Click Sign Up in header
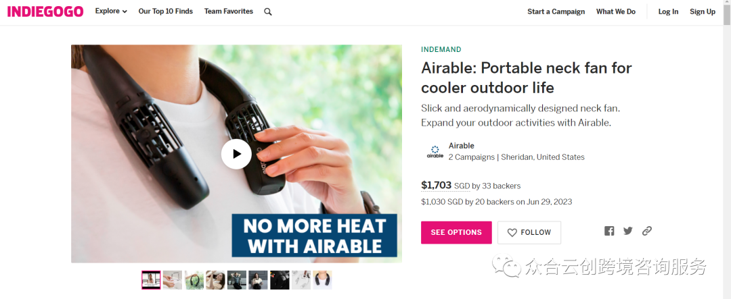 pos(703,11)
